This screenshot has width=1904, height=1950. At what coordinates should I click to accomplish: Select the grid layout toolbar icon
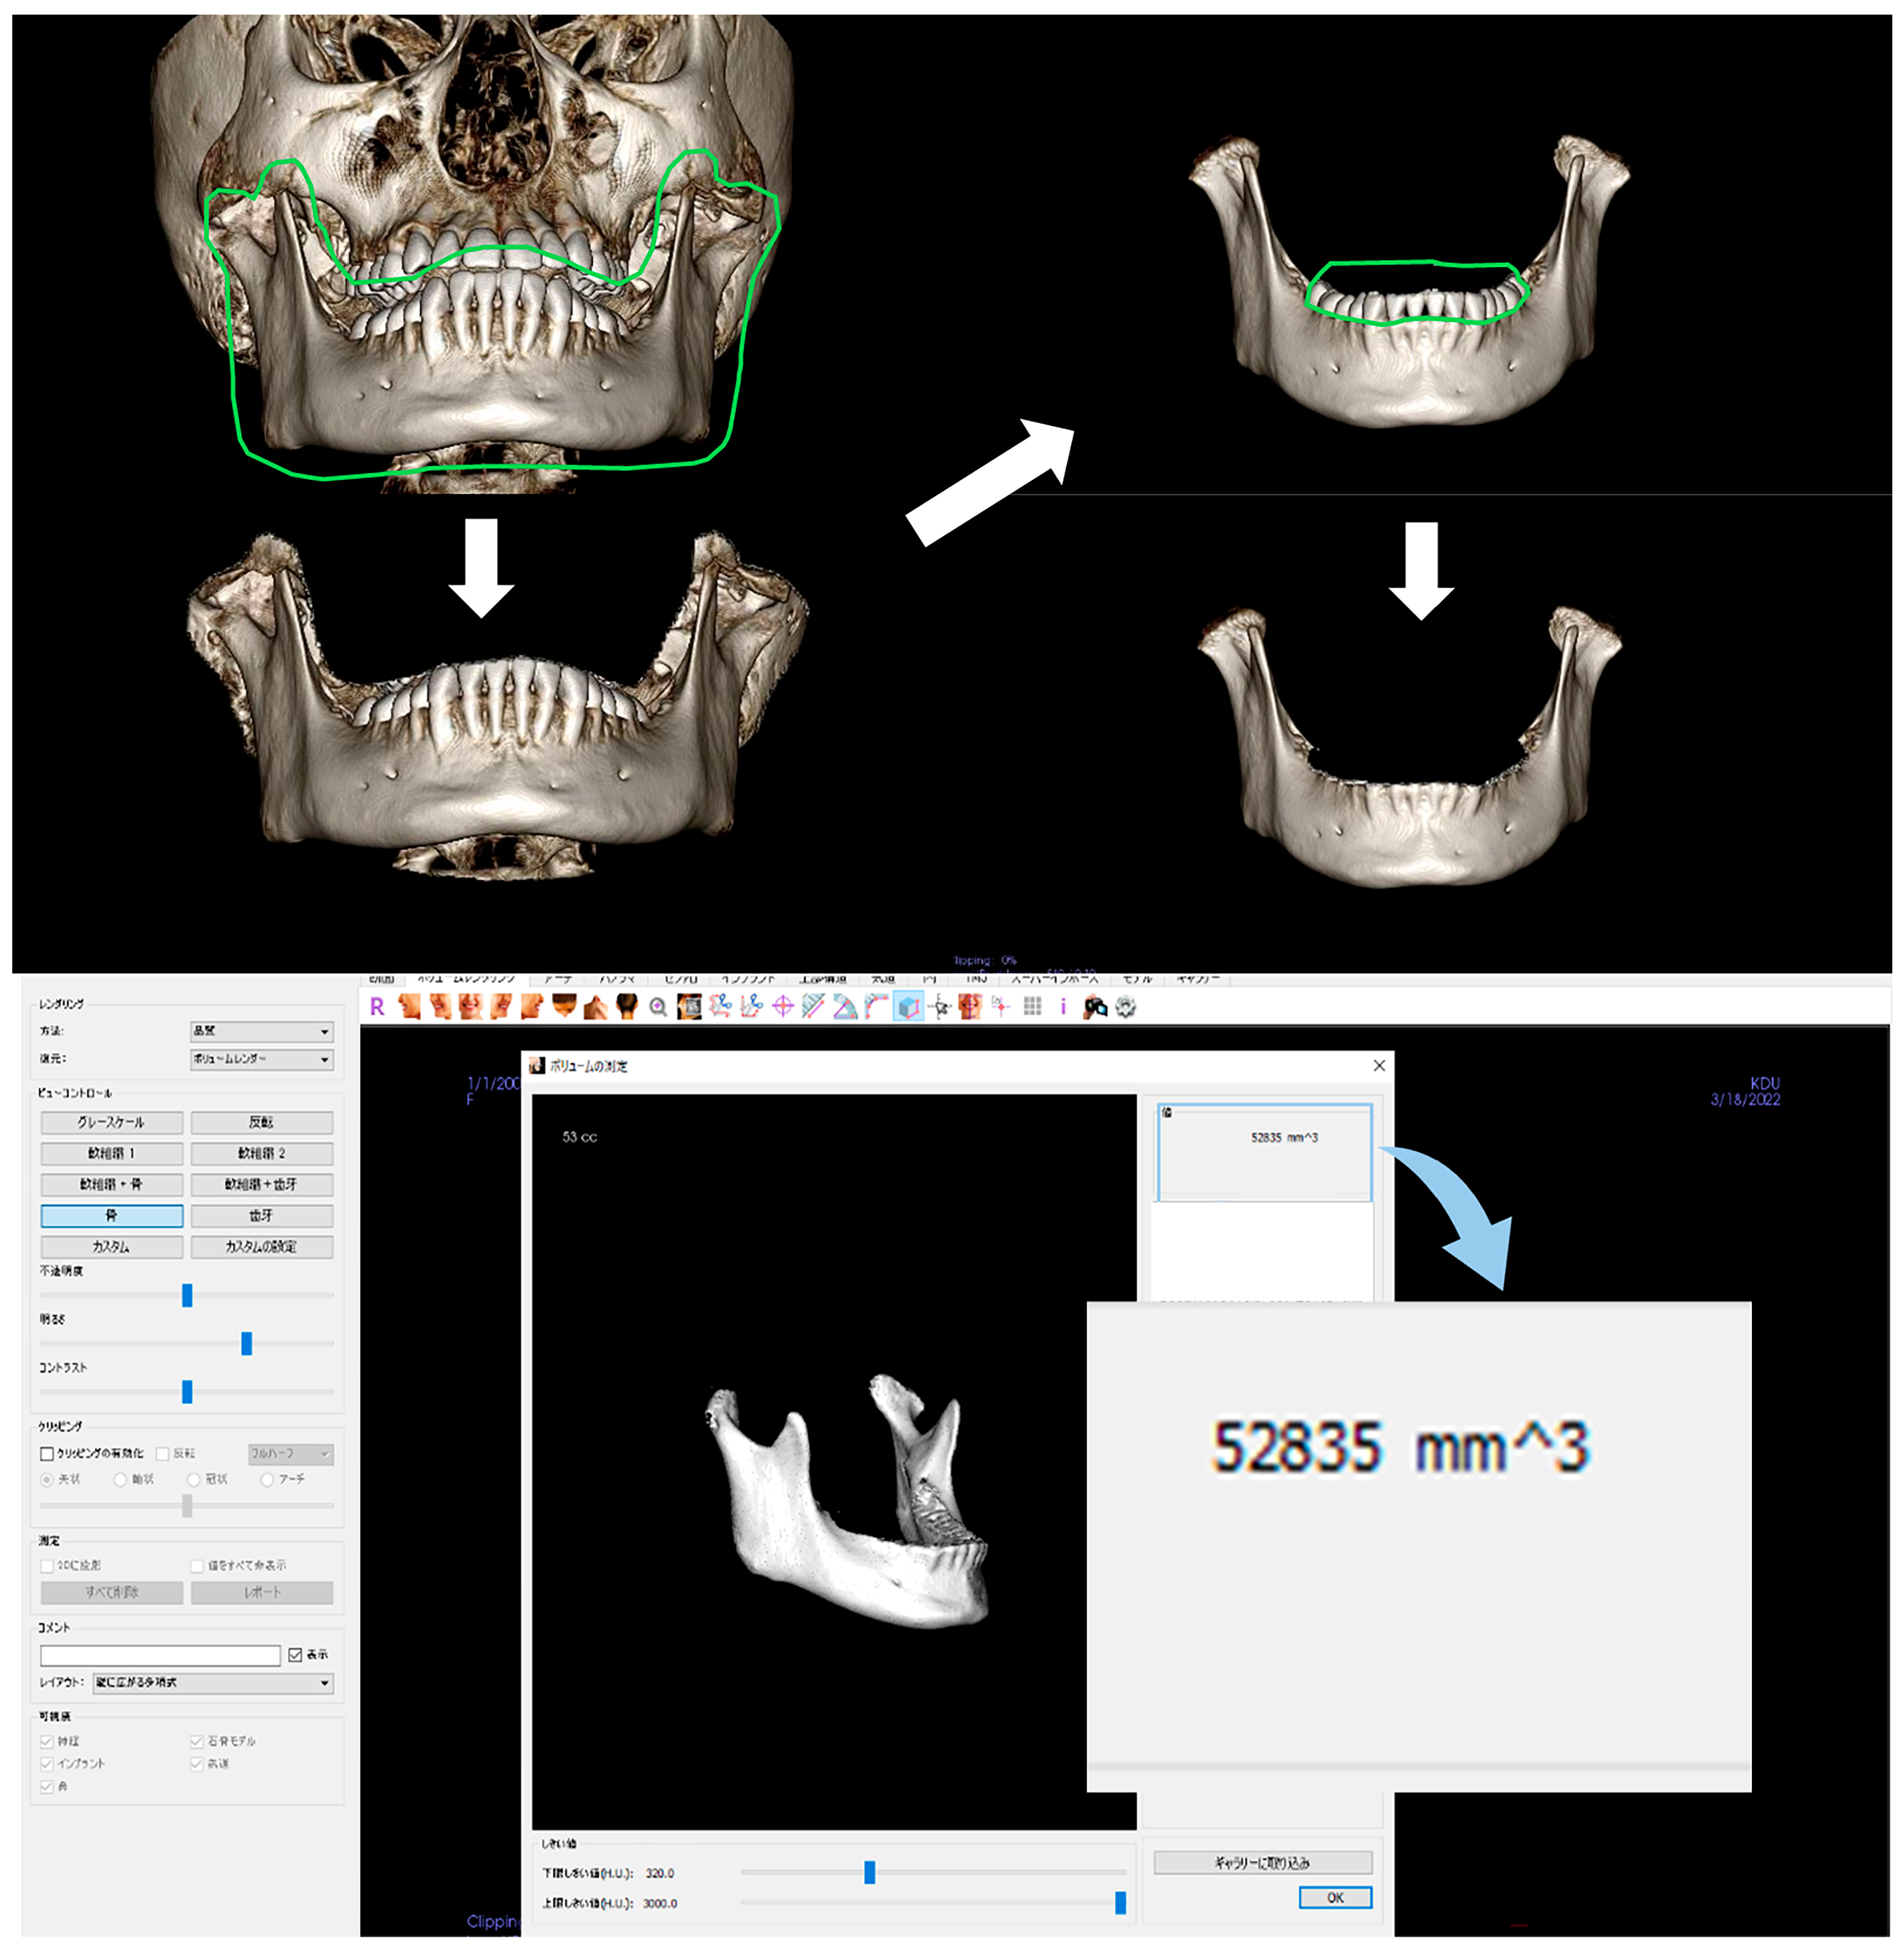pyautogui.click(x=1032, y=1006)
